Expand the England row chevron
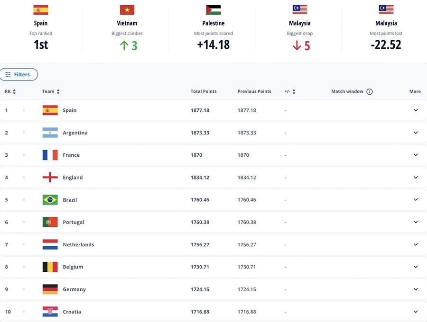 [x=416, y=178]
